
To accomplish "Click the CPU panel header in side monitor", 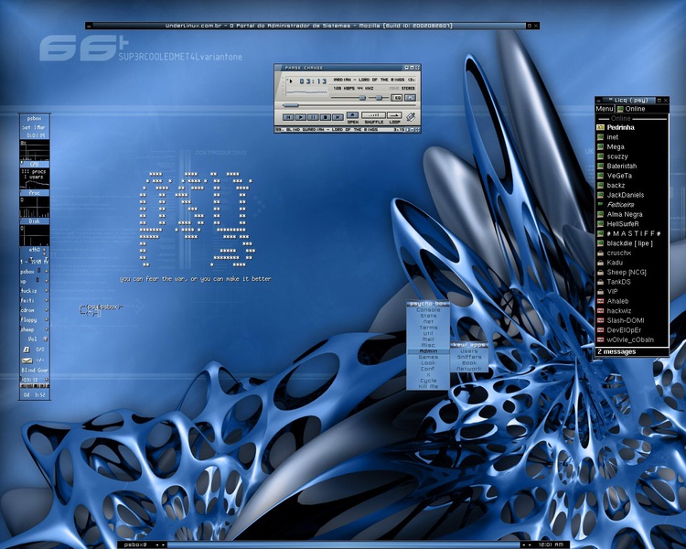I will point(35,164).
